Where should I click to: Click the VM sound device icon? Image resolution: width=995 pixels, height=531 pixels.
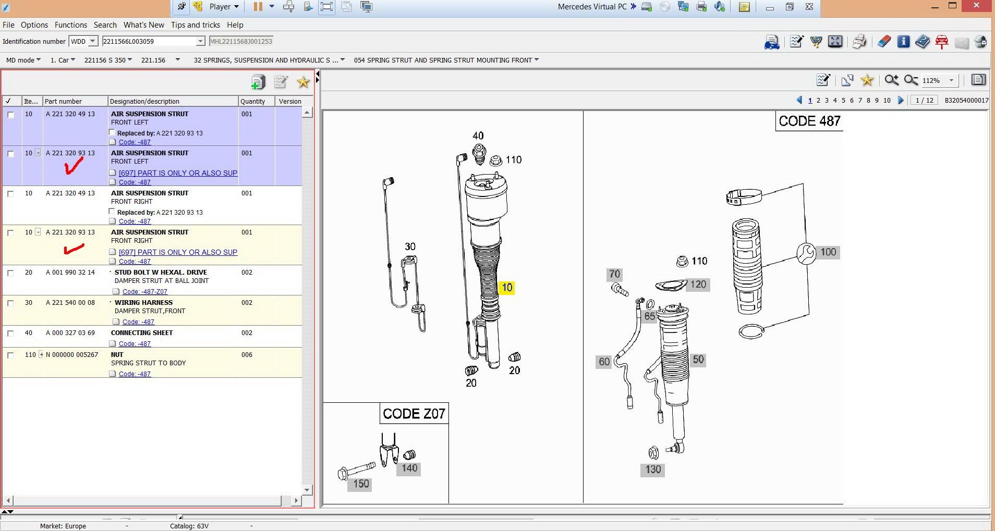(x=720, y=7)
